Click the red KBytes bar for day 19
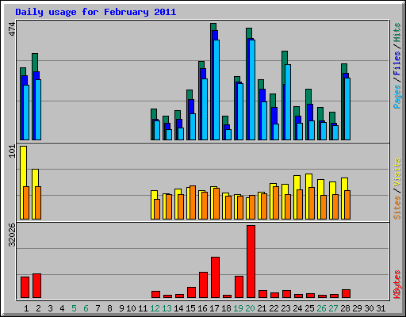Screen dimensions: 406x317 coord(239,287)
